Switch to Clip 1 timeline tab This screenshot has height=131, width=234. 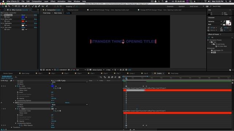(40, 74)
